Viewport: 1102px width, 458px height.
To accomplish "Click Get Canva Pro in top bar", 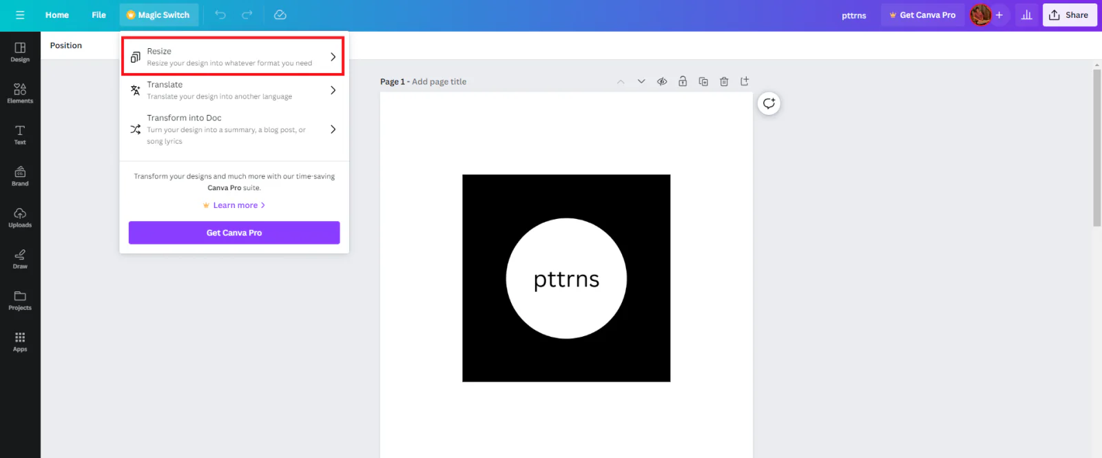I will (x=922, y=15).
